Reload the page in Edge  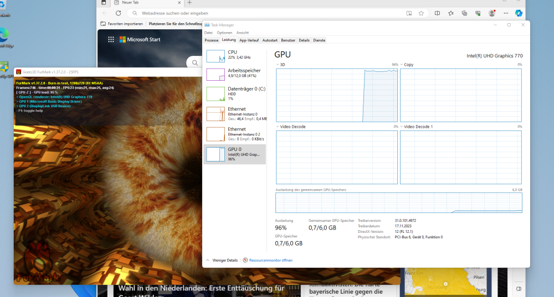119,13
